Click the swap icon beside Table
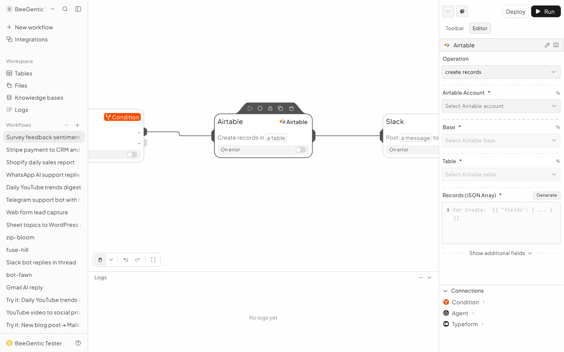 [x=558, y=161]
